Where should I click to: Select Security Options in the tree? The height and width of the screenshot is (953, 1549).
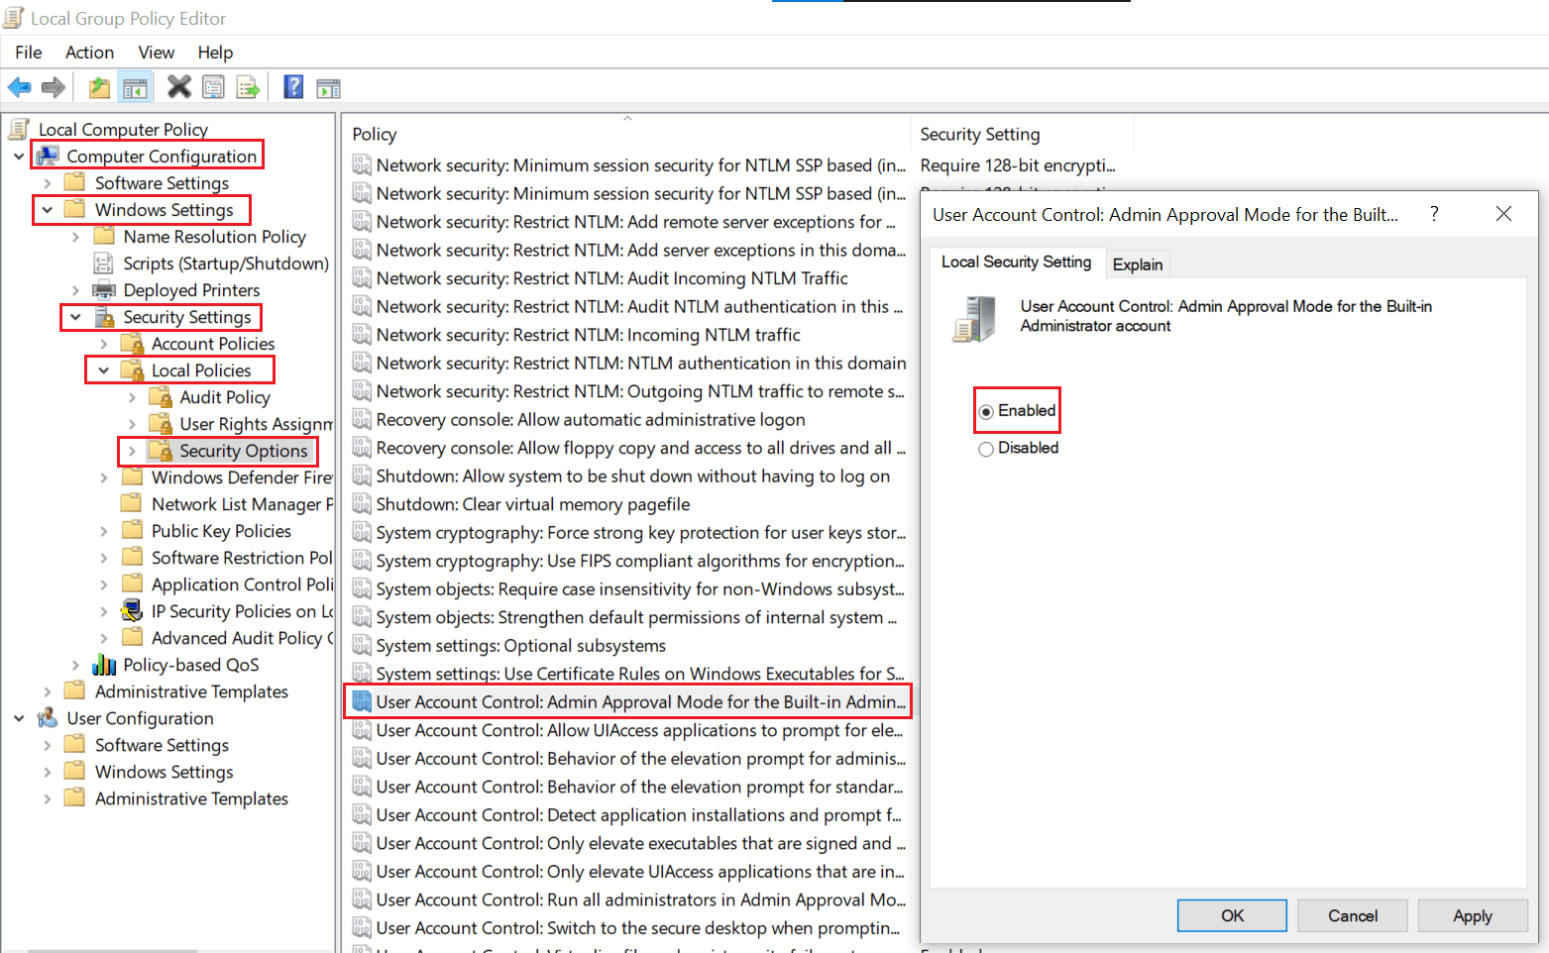coord(244,451)
